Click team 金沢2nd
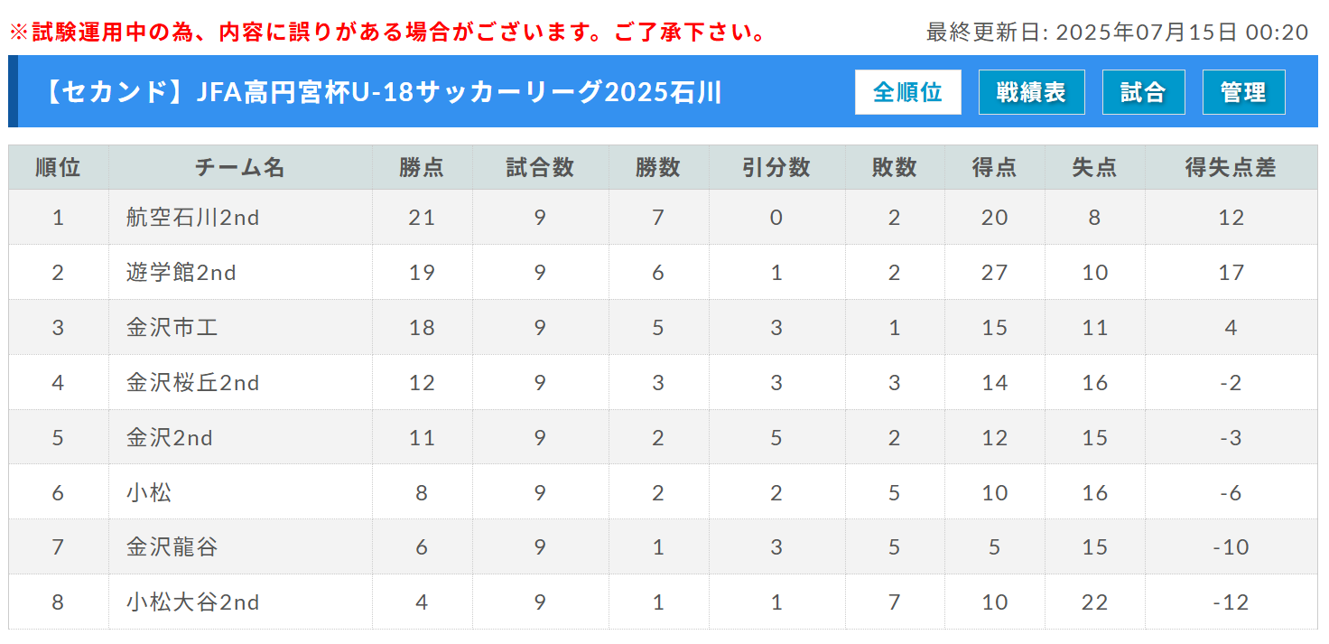The image size is (1329, 644). [x=170, y=438]
